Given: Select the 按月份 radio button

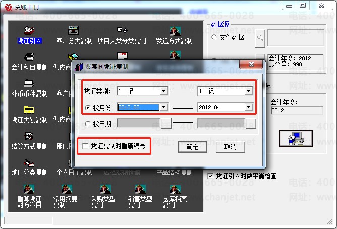Looking at the screenshot, I should [x=88, y=107].
